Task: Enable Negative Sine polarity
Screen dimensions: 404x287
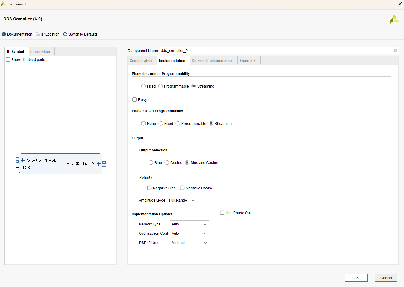Action: coord(149,188)
